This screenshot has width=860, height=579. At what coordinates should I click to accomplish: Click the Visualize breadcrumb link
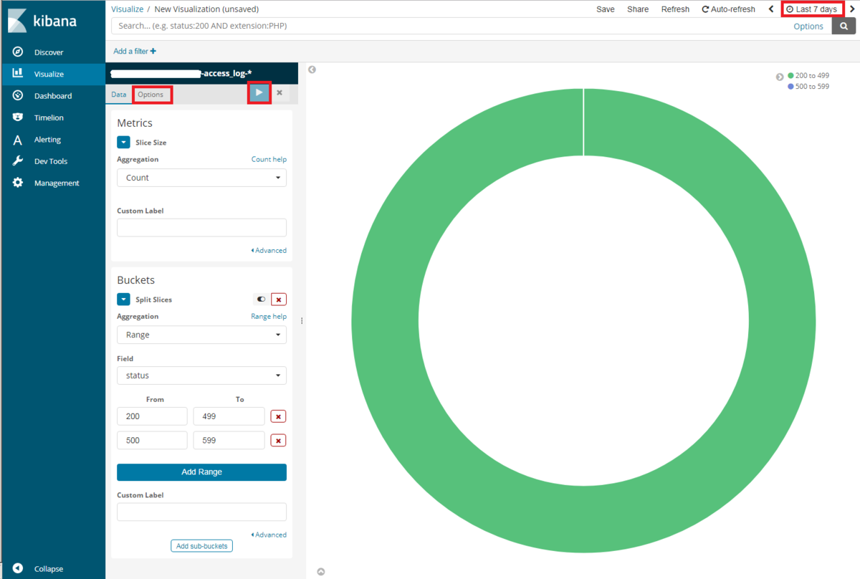[x=127, y=9]
